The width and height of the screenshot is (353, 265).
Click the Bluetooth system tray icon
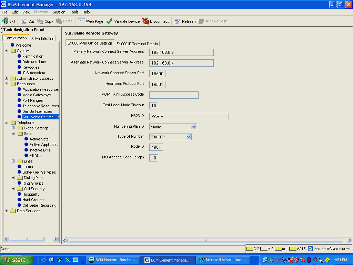click(x=309, y=260)
